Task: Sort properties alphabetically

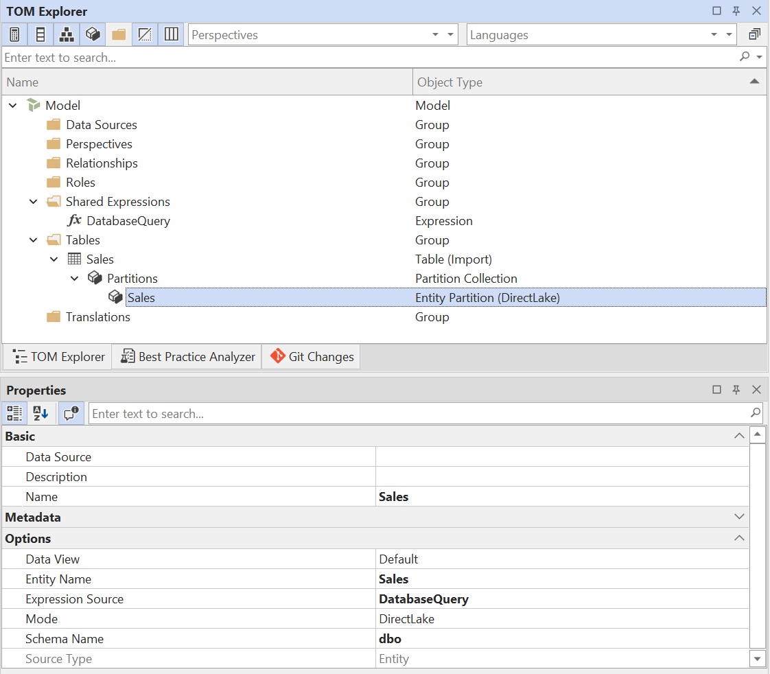Action: pyautogui.click(x=39, y=412)
